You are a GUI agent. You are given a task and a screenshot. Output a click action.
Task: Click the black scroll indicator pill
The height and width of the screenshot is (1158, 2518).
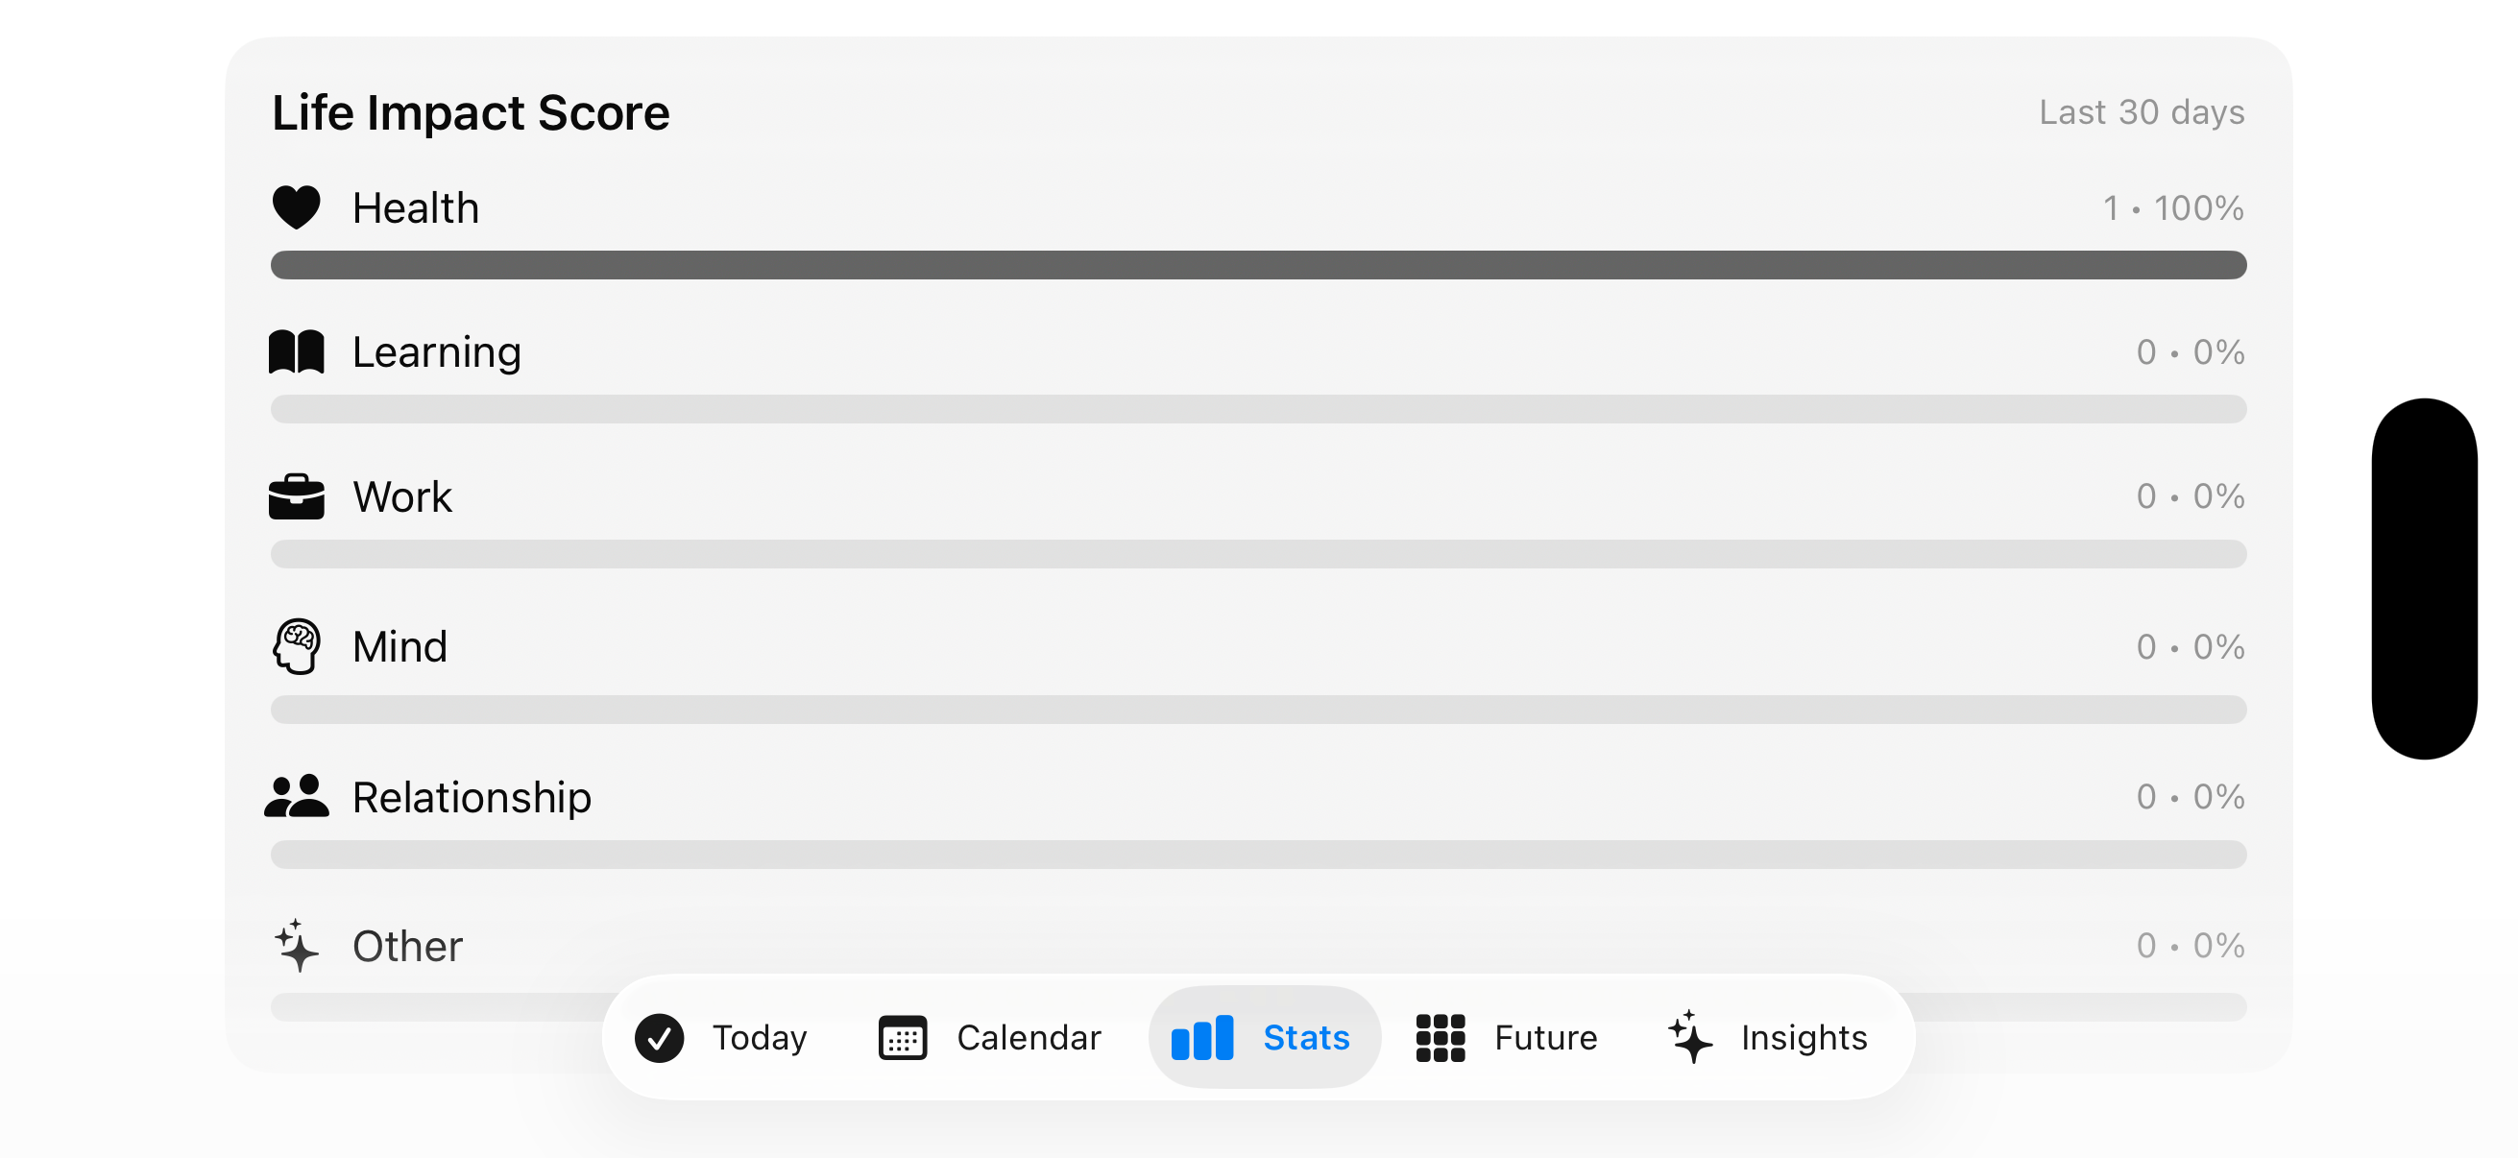(x=2423, y=578)
